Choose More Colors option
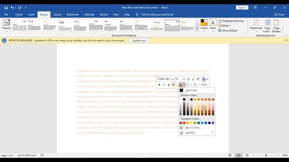This screenshot has width=289, height=162. (197, 127)
